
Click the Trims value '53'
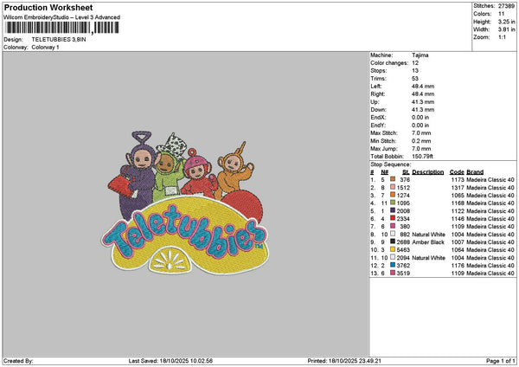[415, 79]
